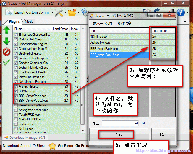Click the 生成 generate button
The image size is (193, 154).
click(119, 135)
